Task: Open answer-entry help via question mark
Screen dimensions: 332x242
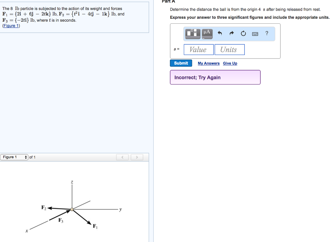Action: tap(267, 33)
